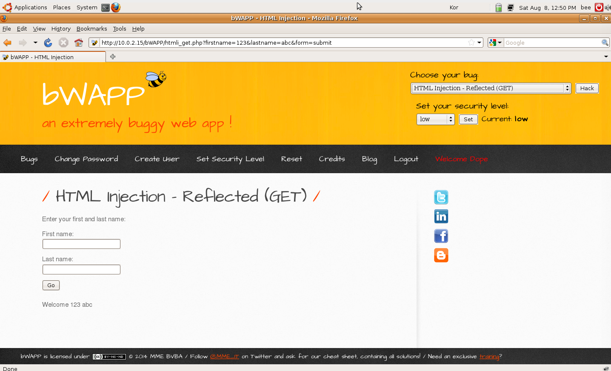611x371 pixels.
Task: Click the Set security level button
Action: (468, 119)
